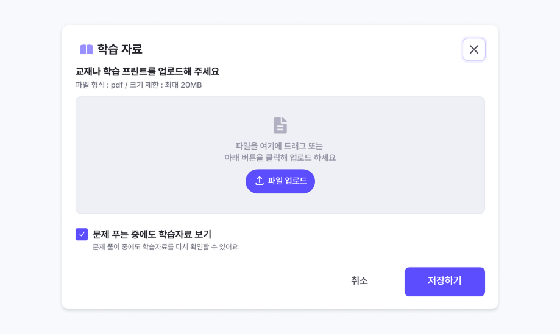Click the upload arrow icon on 파일 업로드
This screenshot has height=334, width=560.
pos(260,181)
